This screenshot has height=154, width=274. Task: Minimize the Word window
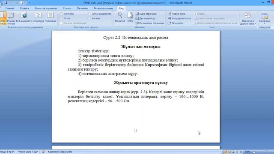[263, 3]
